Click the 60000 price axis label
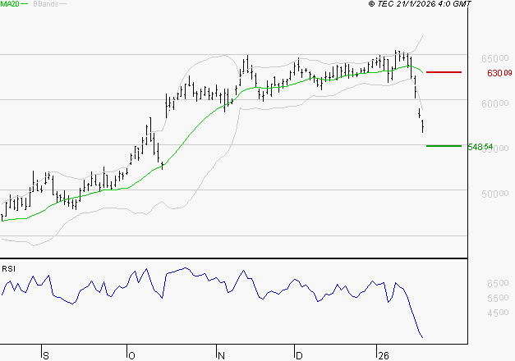 495,103
